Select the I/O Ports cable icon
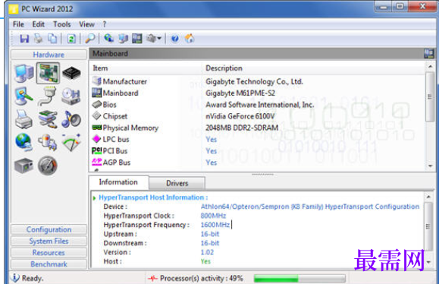Image resolution: width=439 pixels, height=284 pixels. [x=48, y=96]
